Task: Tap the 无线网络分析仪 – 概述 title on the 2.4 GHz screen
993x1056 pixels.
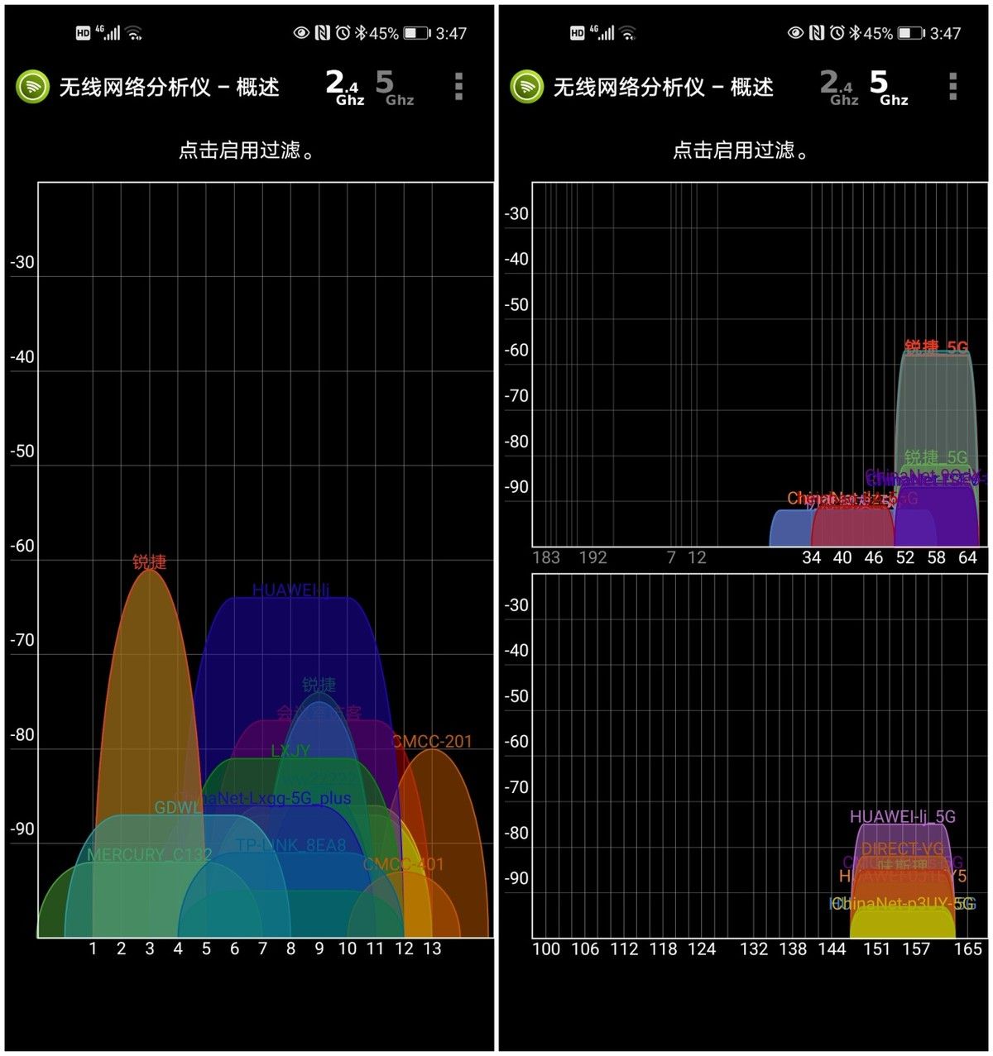Action: click(169, 87)
